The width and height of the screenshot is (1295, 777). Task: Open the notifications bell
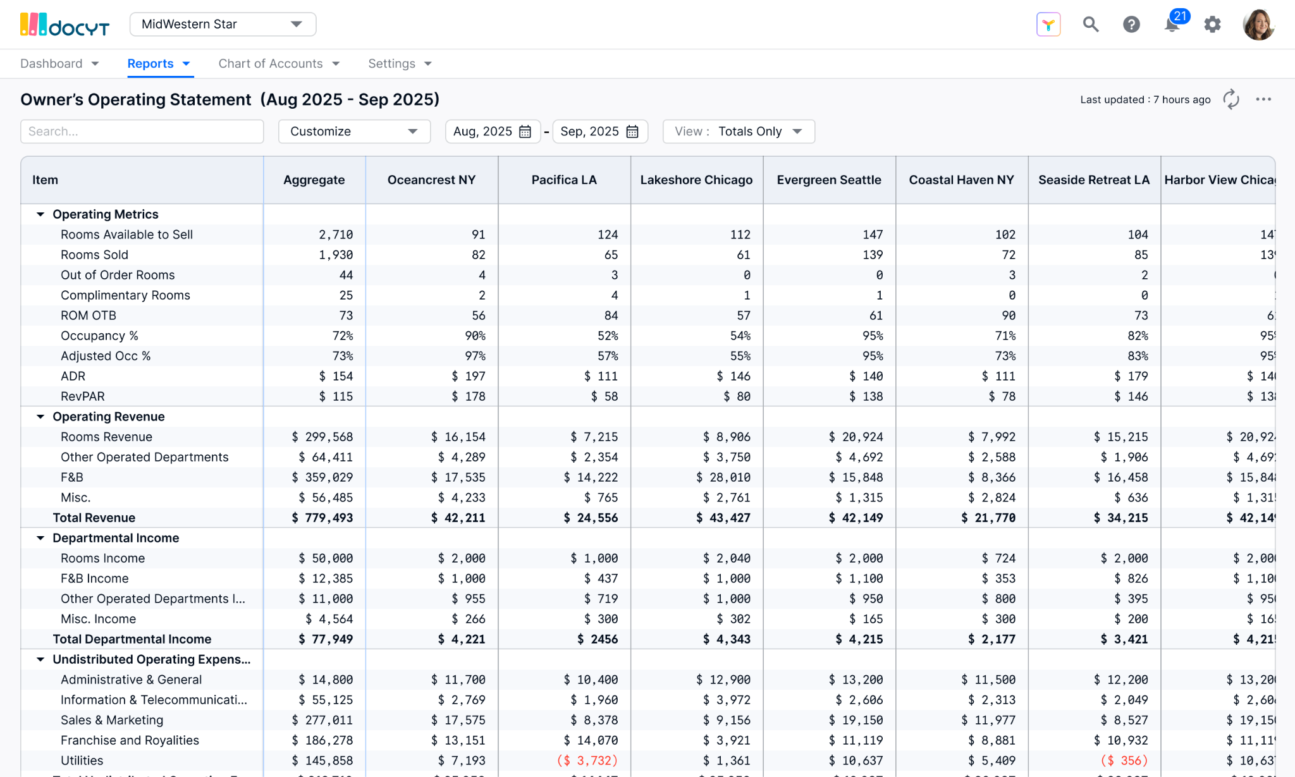(1172, 25)
